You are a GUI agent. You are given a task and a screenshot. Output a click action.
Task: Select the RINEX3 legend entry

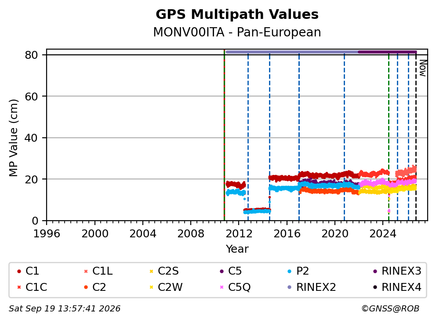tap(397, 271)
